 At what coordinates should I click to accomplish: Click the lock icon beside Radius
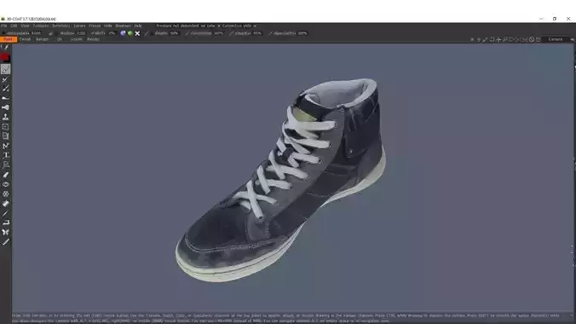50,33
